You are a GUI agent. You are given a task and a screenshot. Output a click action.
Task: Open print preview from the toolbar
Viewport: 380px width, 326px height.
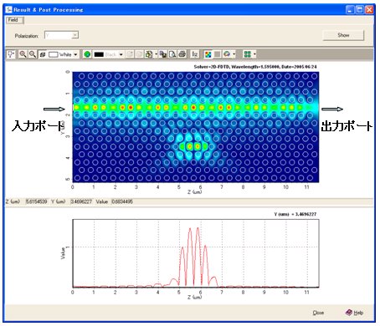172,54
